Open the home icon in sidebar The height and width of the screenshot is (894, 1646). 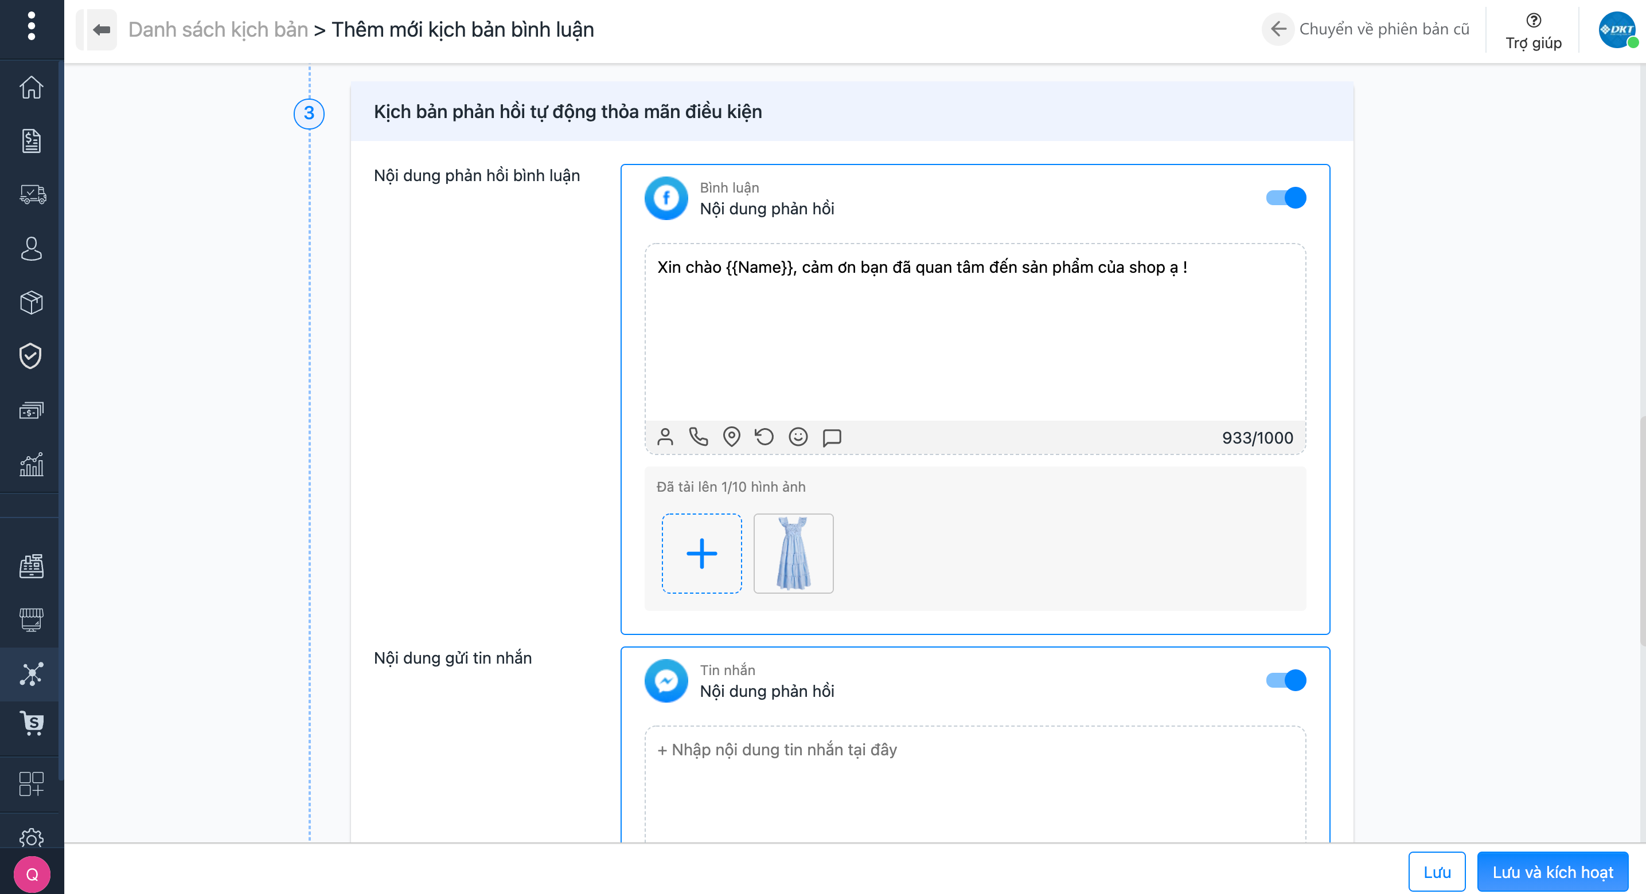click(x=32, y=88)
